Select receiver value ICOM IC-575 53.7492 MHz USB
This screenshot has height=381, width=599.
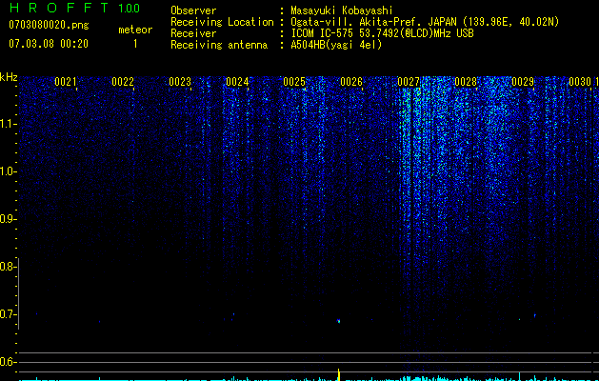(382, 33)
